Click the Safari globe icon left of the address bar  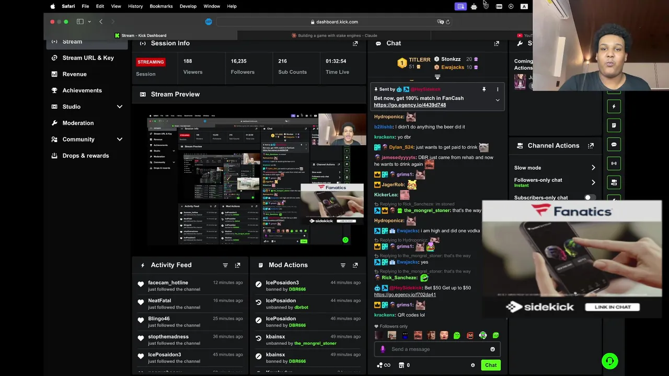[x=209, y=22]
